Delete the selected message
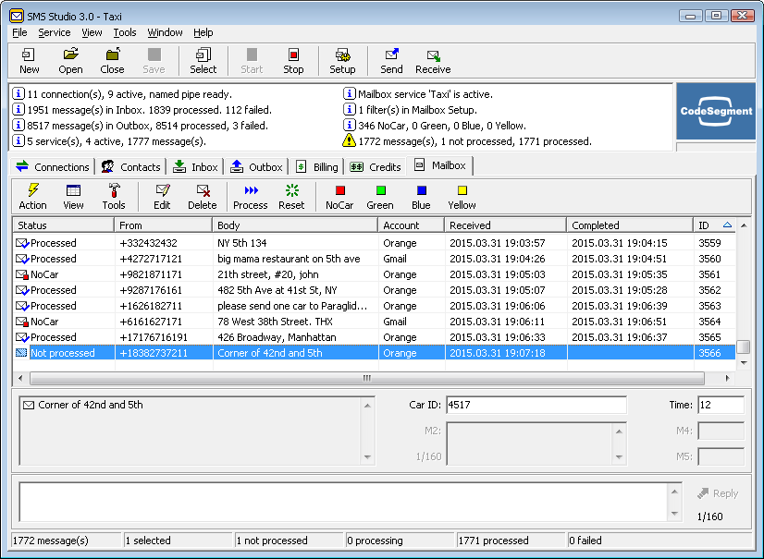 (x=202, y=197)
